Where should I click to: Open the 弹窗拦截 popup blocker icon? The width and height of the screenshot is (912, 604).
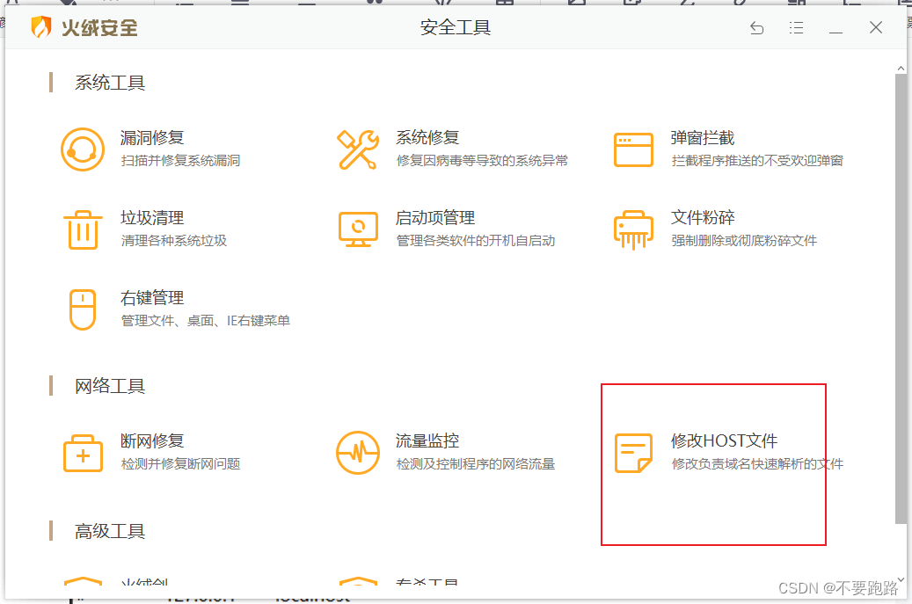[633, 149]
